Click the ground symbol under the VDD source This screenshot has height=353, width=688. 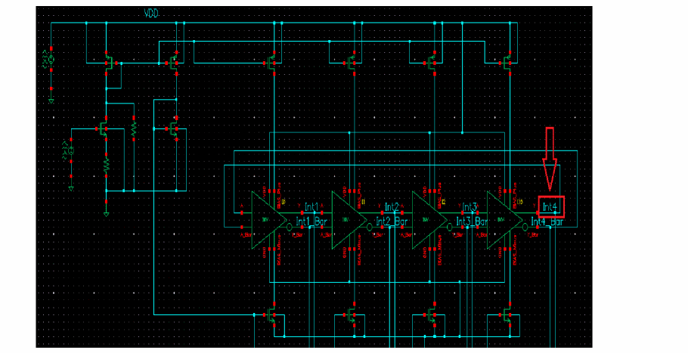coord(51,101)
